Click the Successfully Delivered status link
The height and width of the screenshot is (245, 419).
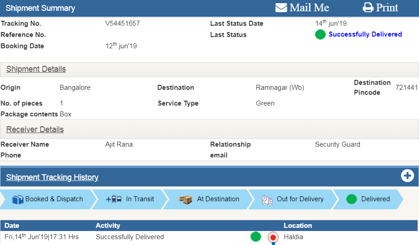tap(365, 34)
